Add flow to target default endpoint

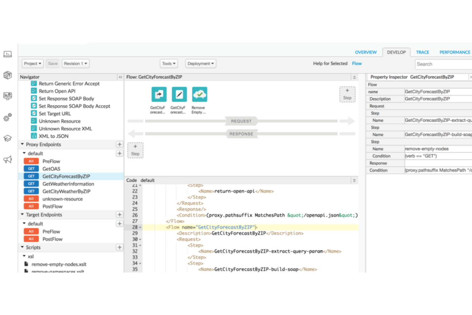120,223
